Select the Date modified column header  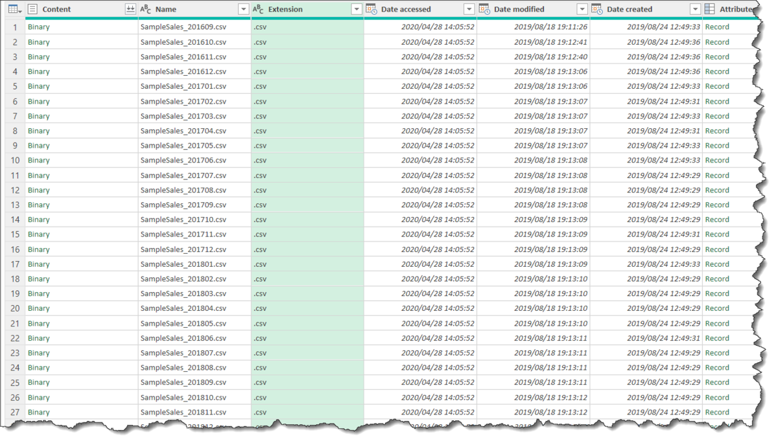[534, 10]
